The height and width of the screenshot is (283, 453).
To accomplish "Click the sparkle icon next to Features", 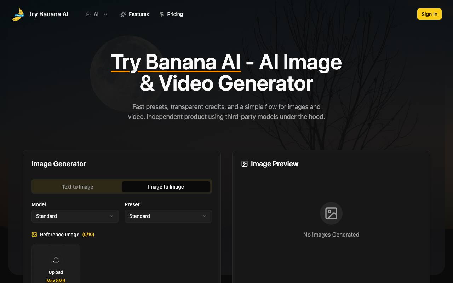I will click(x=123, y=14).
